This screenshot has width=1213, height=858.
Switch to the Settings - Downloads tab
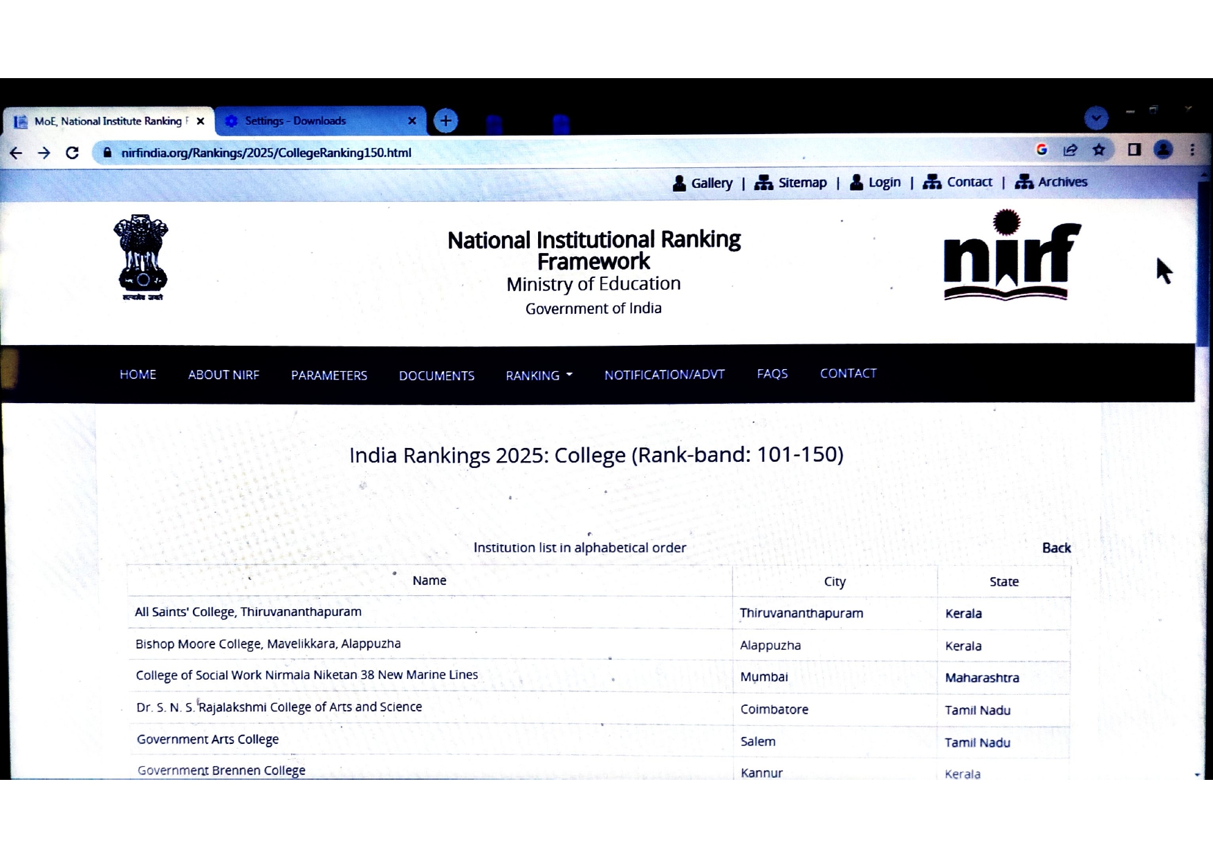click(x=320, y=121)
